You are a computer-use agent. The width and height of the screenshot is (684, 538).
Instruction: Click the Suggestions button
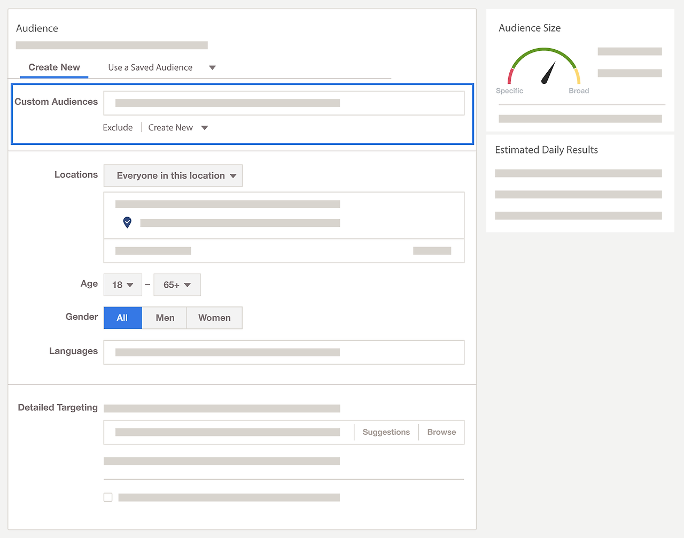point(386,432)
